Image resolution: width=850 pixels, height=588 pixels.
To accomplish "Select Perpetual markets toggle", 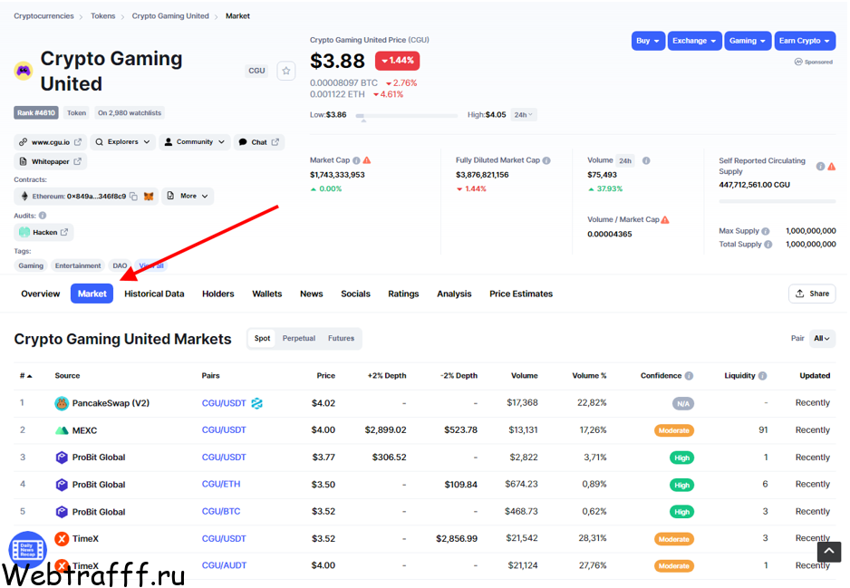I will point(299,338).
